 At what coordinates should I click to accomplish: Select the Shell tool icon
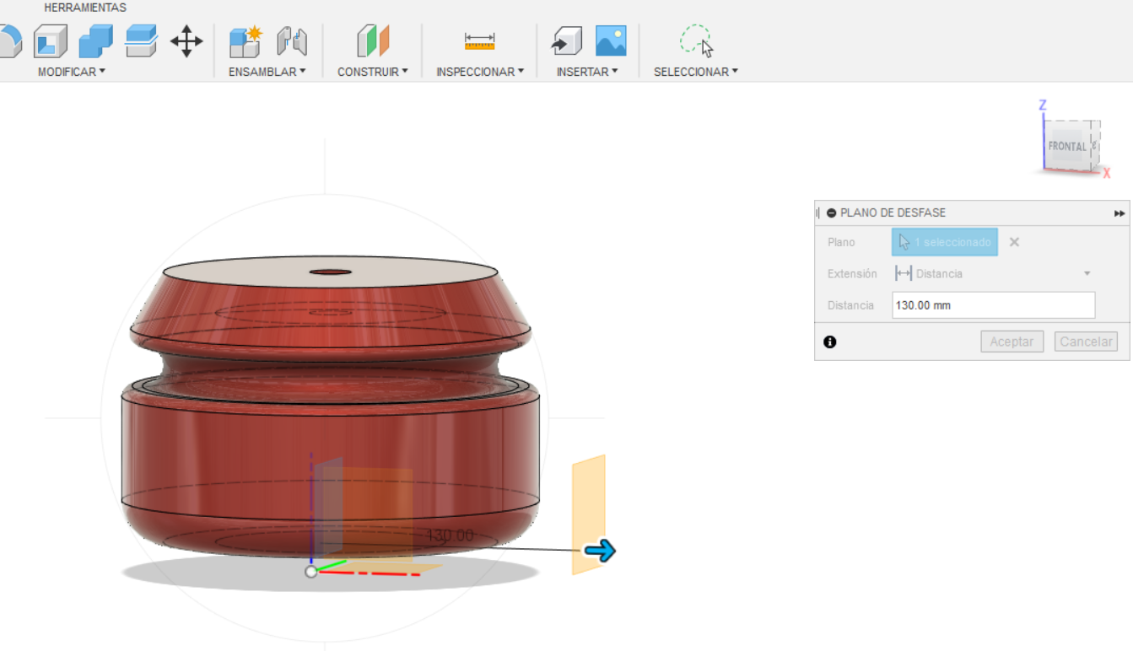pyautogui.click(x=51, y=40)
